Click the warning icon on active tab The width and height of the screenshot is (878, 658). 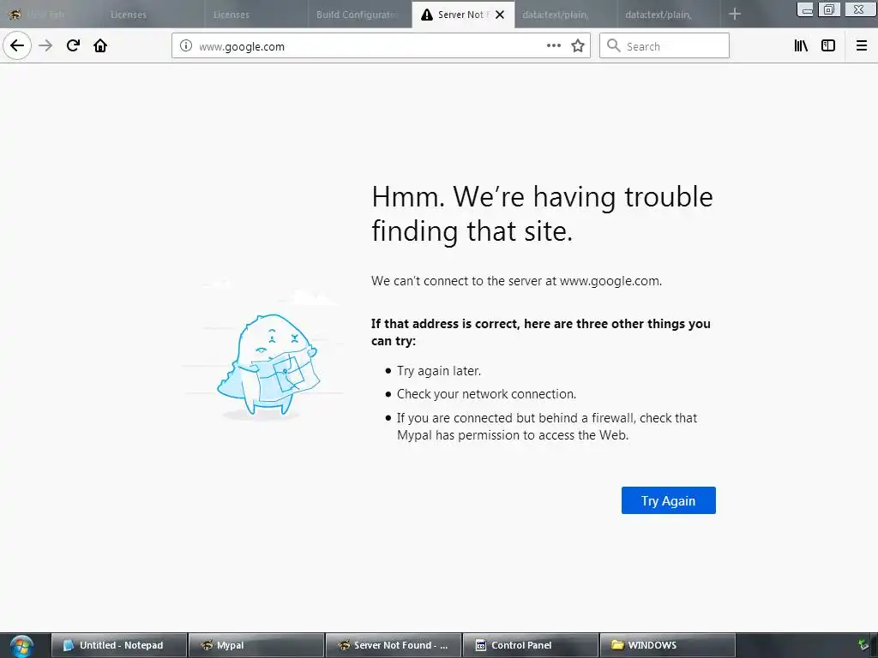pyautogui.click(x=427, y=15)
